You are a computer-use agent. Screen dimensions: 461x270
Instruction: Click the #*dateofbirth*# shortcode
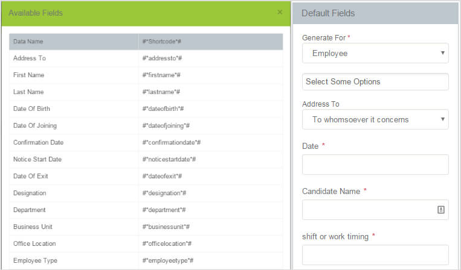(x=163, y=109)
